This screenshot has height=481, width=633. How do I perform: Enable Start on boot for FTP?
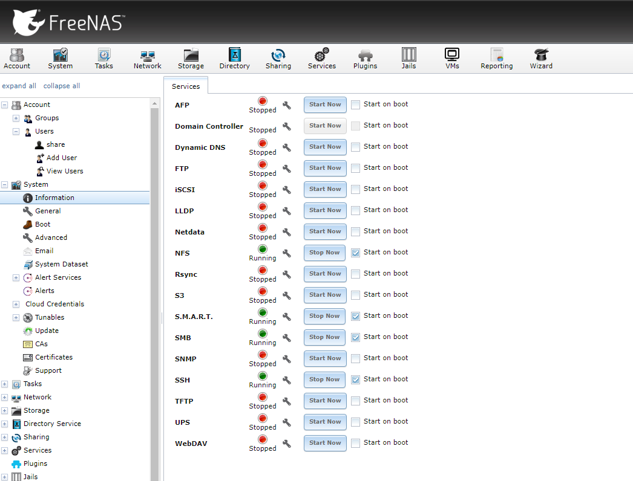pos(355,168)
